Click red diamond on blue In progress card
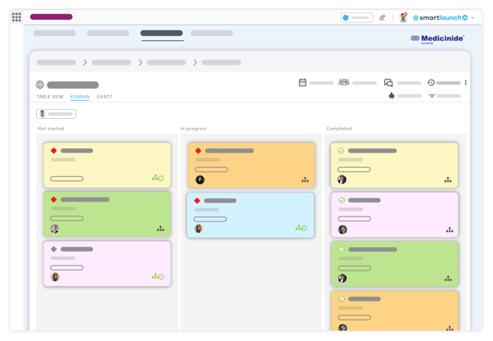The width and height of the screenshot is (493, 341). [x=197, y=201]
